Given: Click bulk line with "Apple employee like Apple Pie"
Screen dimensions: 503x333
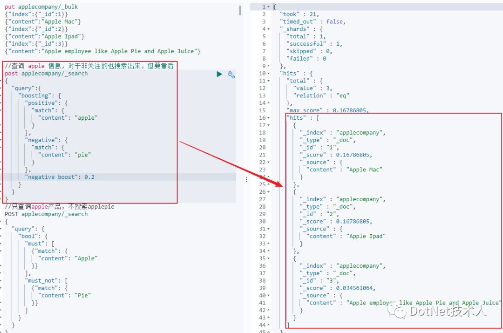Looking at the screenshot, I should click(102, 51).
